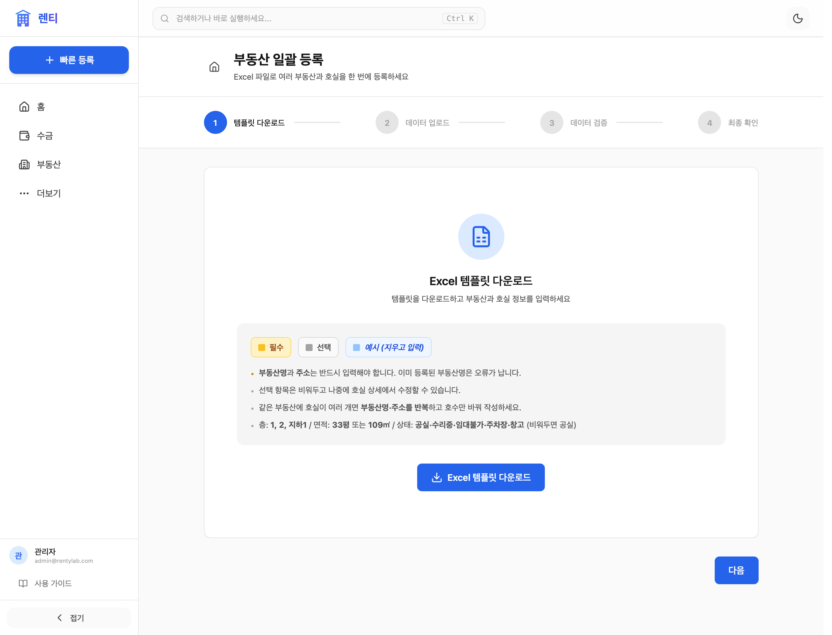Select step 1 템플릿 다운로드
Viewport: 832px width, 635px height.
pyautogui.click(x=244, y=122)
